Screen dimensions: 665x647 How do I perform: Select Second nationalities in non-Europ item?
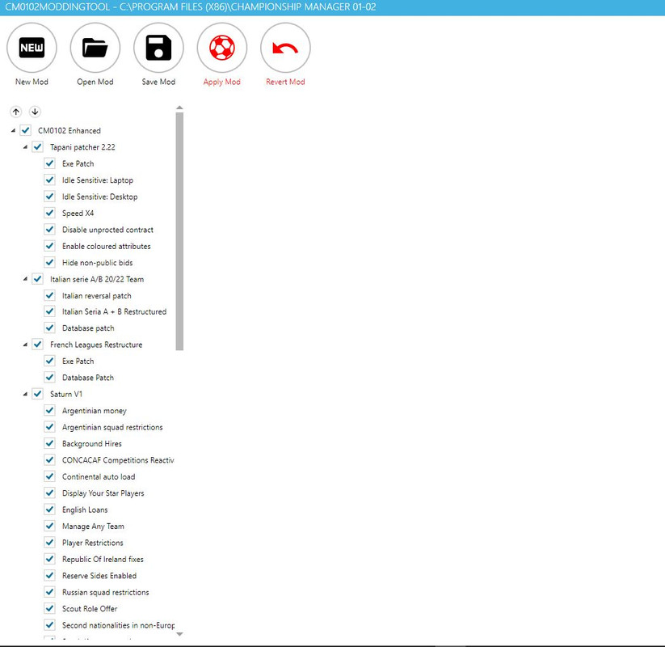tap(118, 625)
